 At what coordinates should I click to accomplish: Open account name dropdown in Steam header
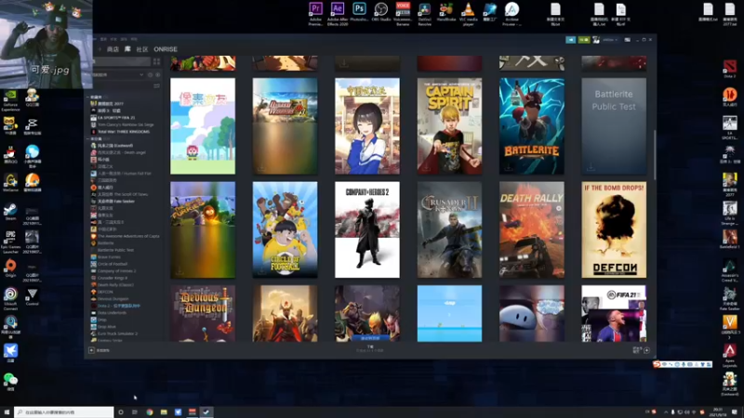[610, 40]
